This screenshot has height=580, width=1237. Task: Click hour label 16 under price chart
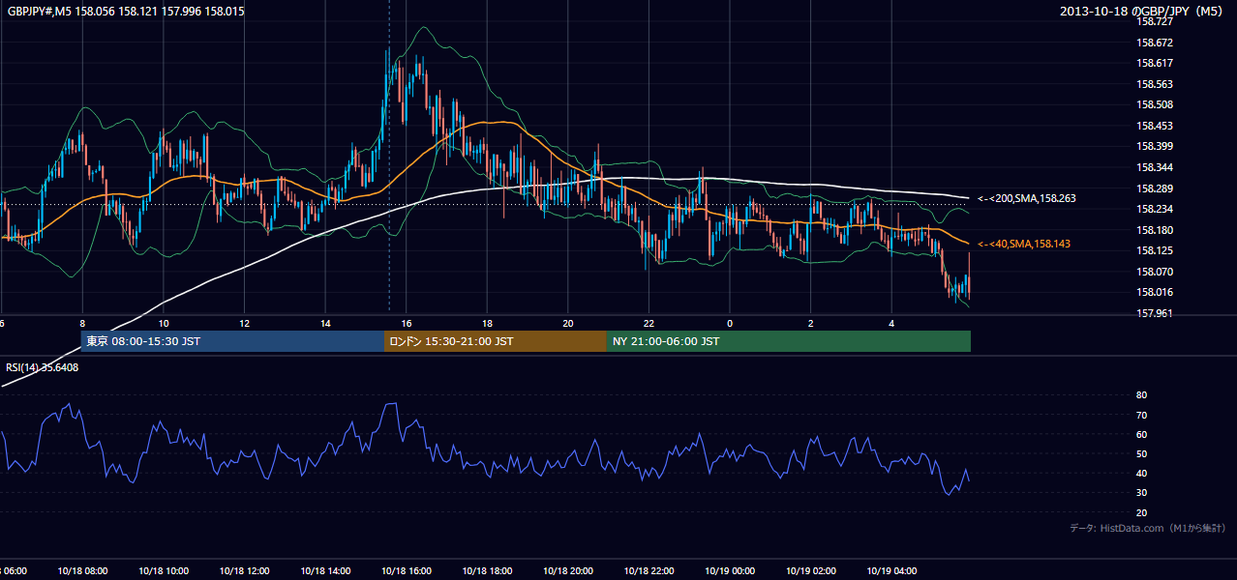click(407, 323)
